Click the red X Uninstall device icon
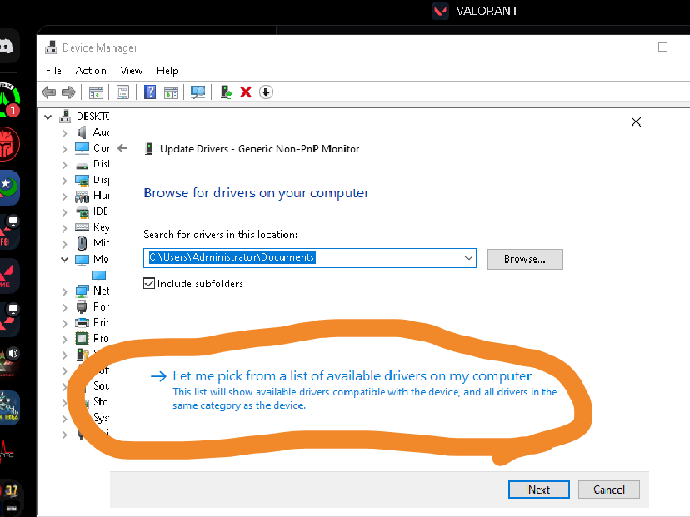690x517 pixels. pyautogui.click(x=246, y=92)
